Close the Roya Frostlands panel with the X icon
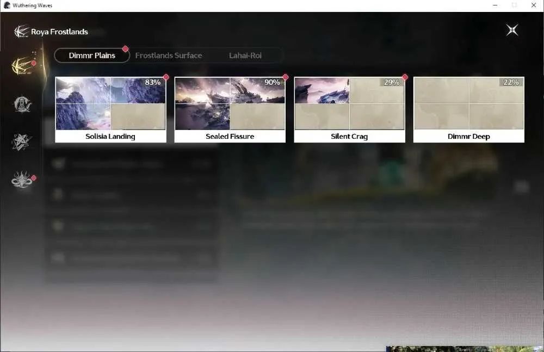This screenshot has height=352, width=544. 512,30
